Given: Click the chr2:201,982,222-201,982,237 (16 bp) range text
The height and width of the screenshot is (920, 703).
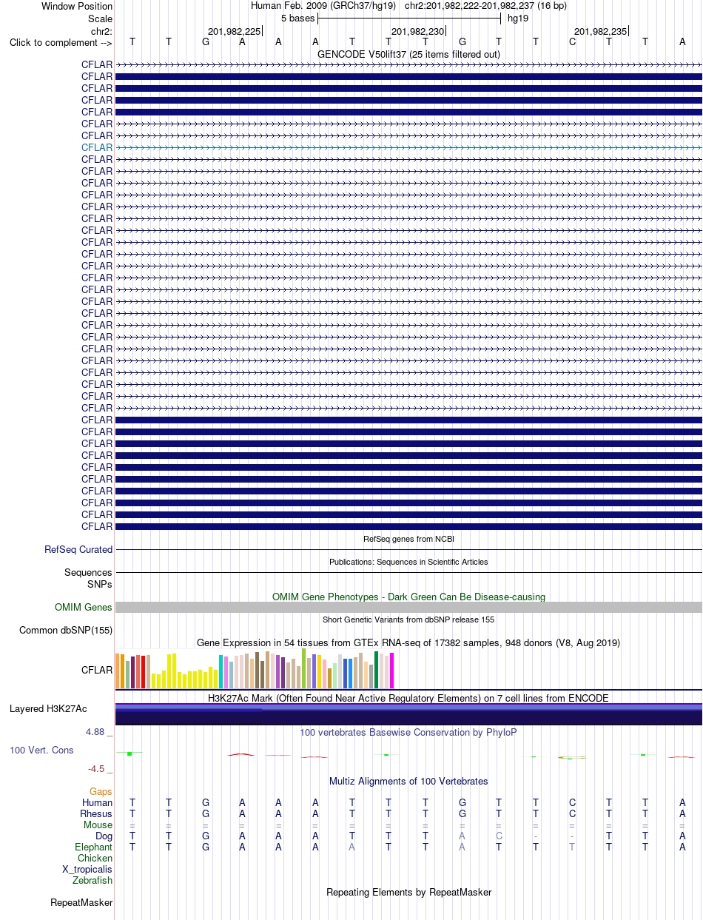Looking at the screenshot, I should (x=485, y=6).
